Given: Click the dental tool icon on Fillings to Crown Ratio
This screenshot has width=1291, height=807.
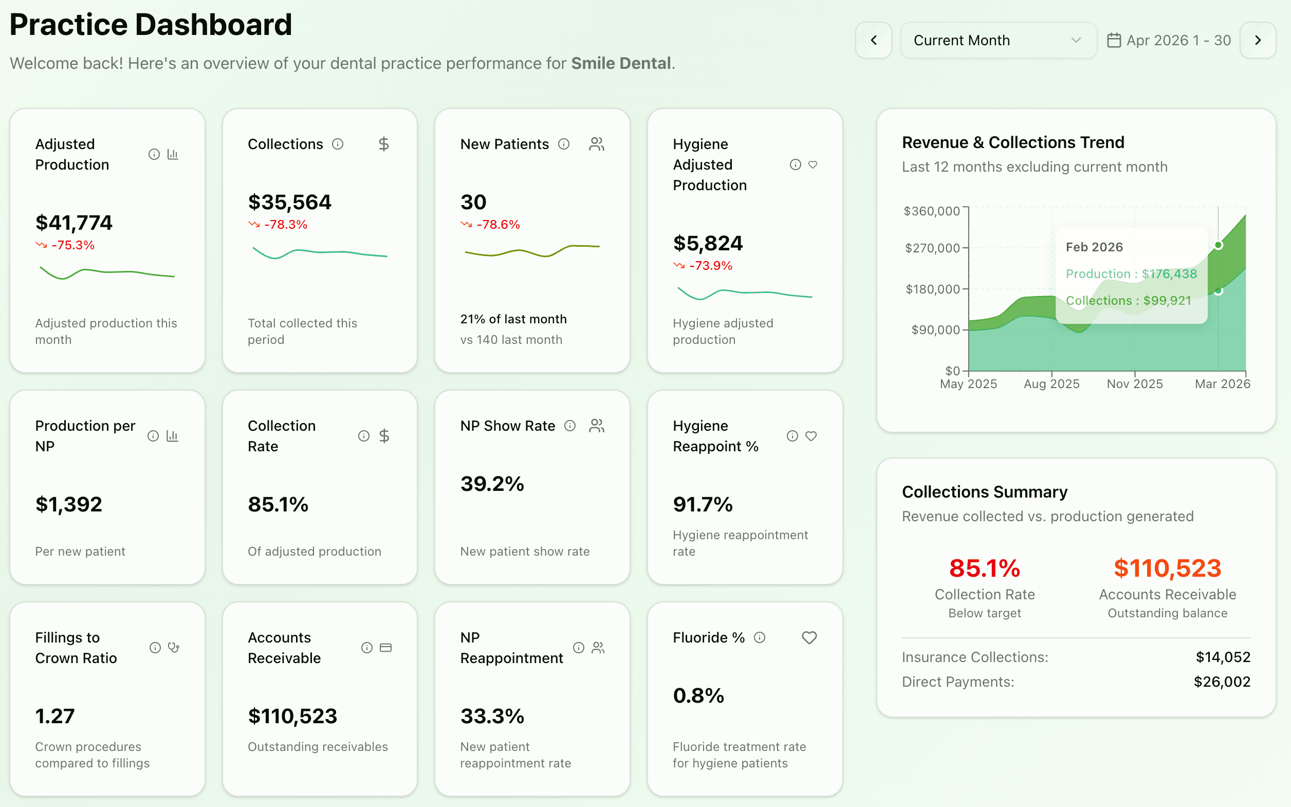Looking at the screenshot, I should point(172,648).
